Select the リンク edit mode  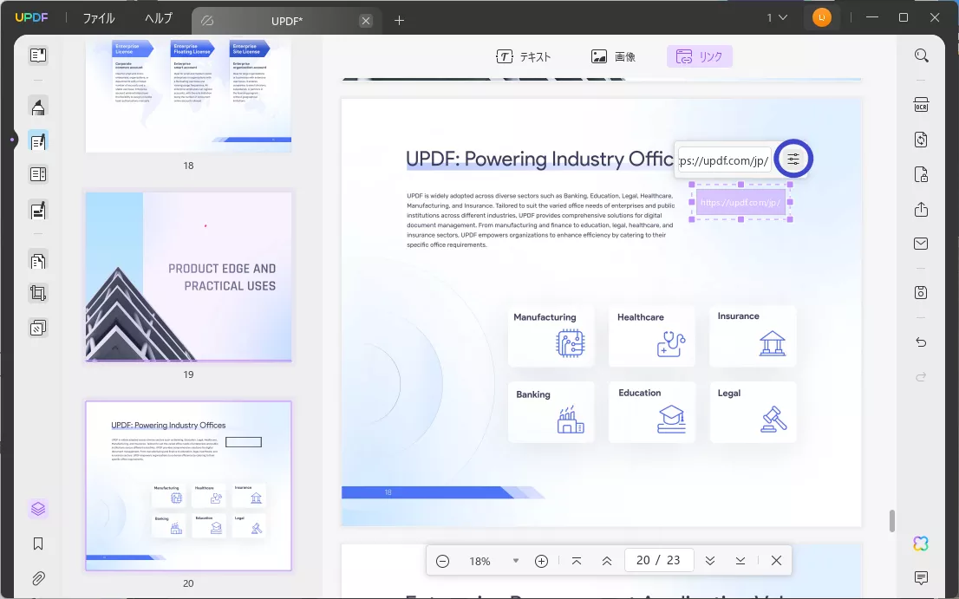click(700, 57)
